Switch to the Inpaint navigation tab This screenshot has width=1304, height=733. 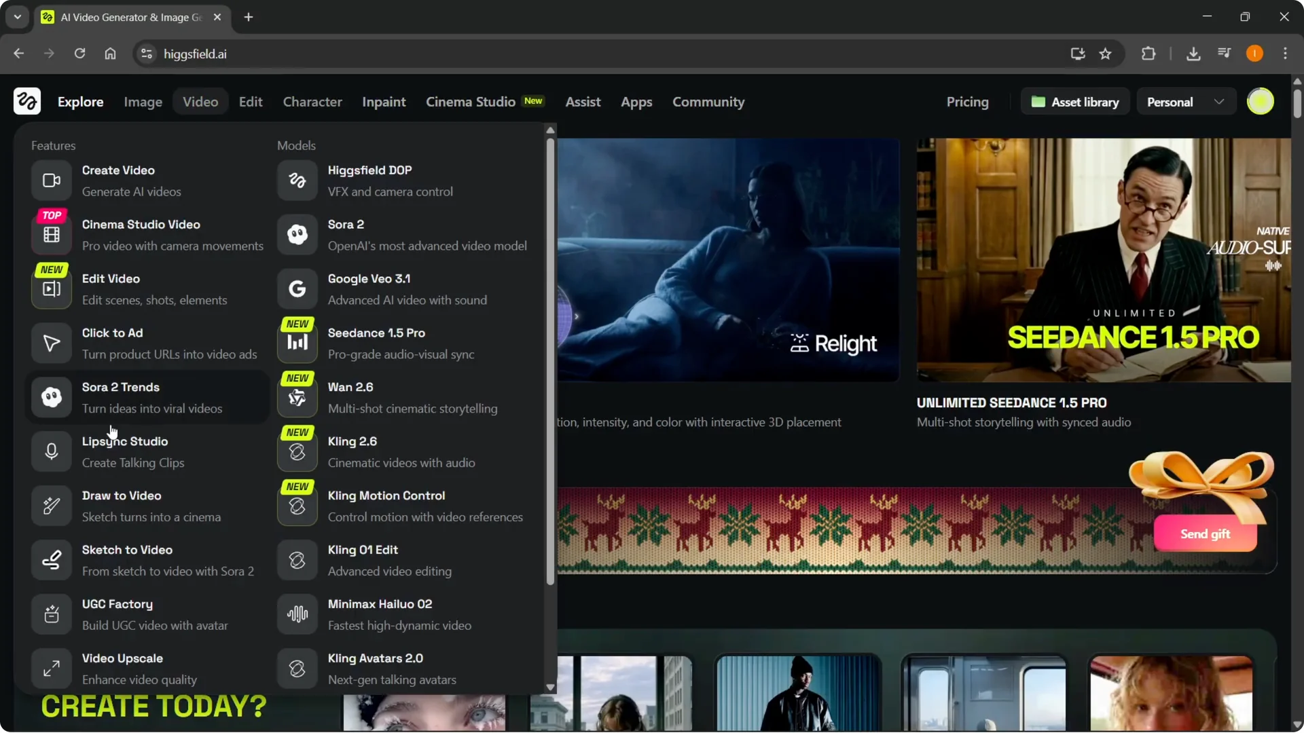pos(384,102)
